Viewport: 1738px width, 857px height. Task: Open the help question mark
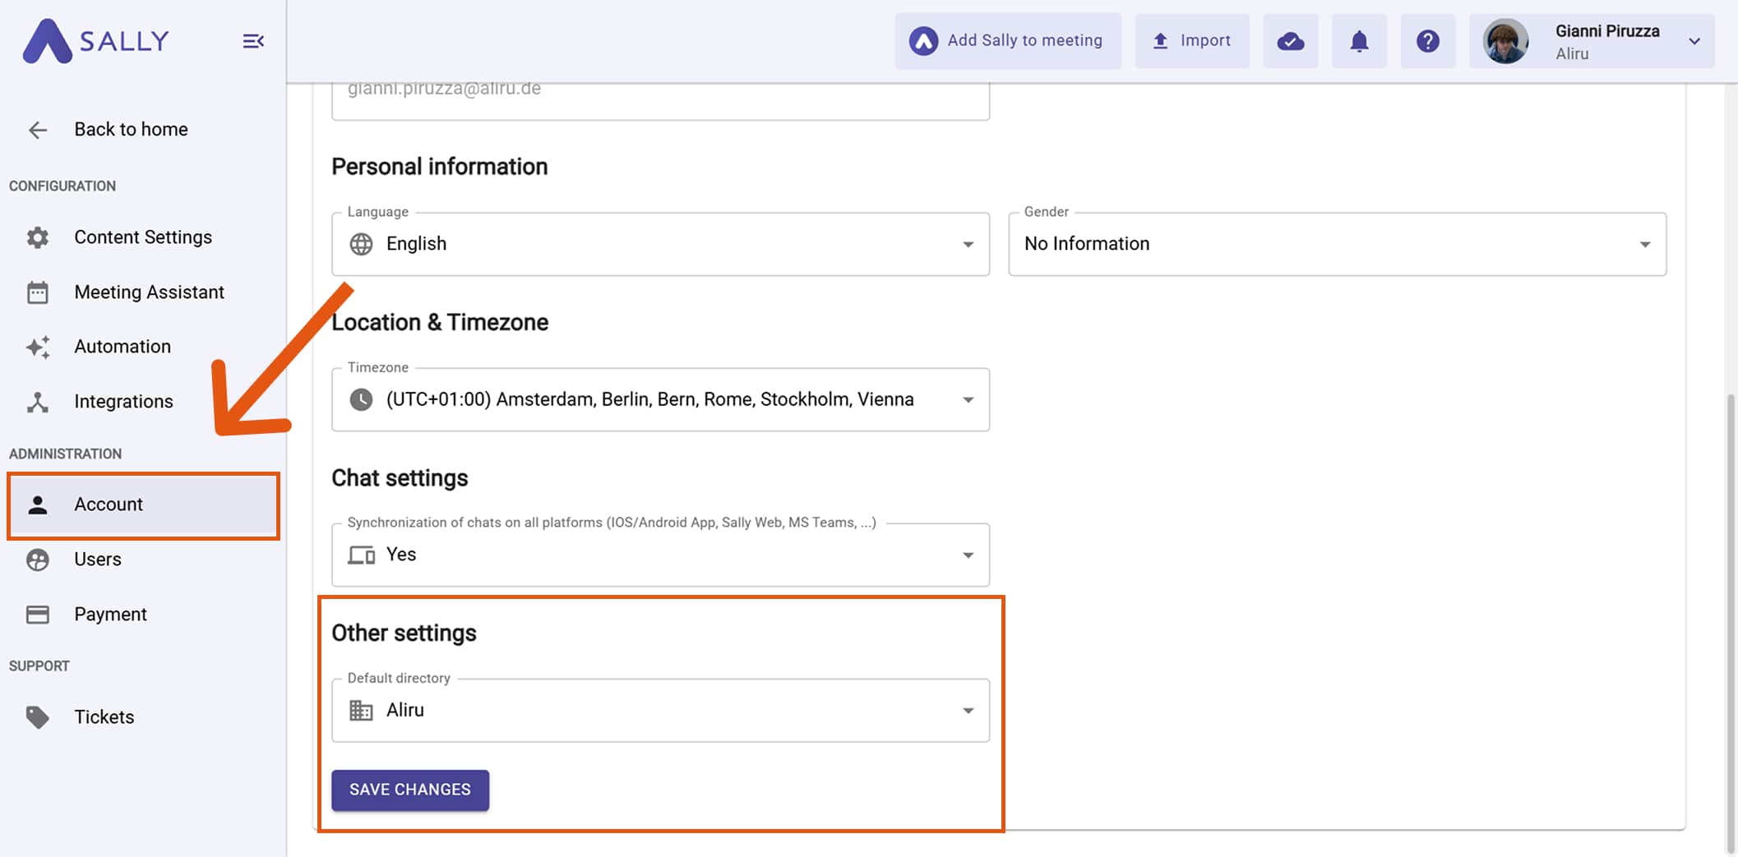(x=1428, y=41)
